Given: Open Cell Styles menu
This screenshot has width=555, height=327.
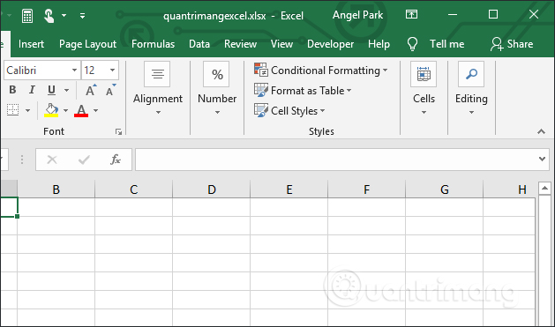Looking at the screenshot, I should [289, 111].
